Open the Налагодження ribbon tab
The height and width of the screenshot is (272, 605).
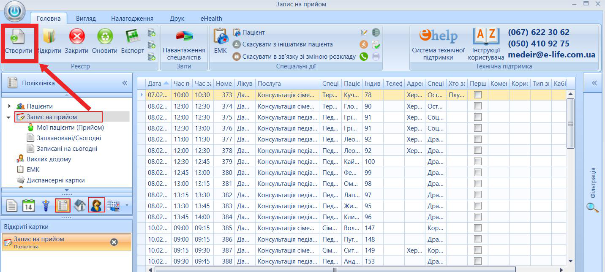(x=132, y=19)
